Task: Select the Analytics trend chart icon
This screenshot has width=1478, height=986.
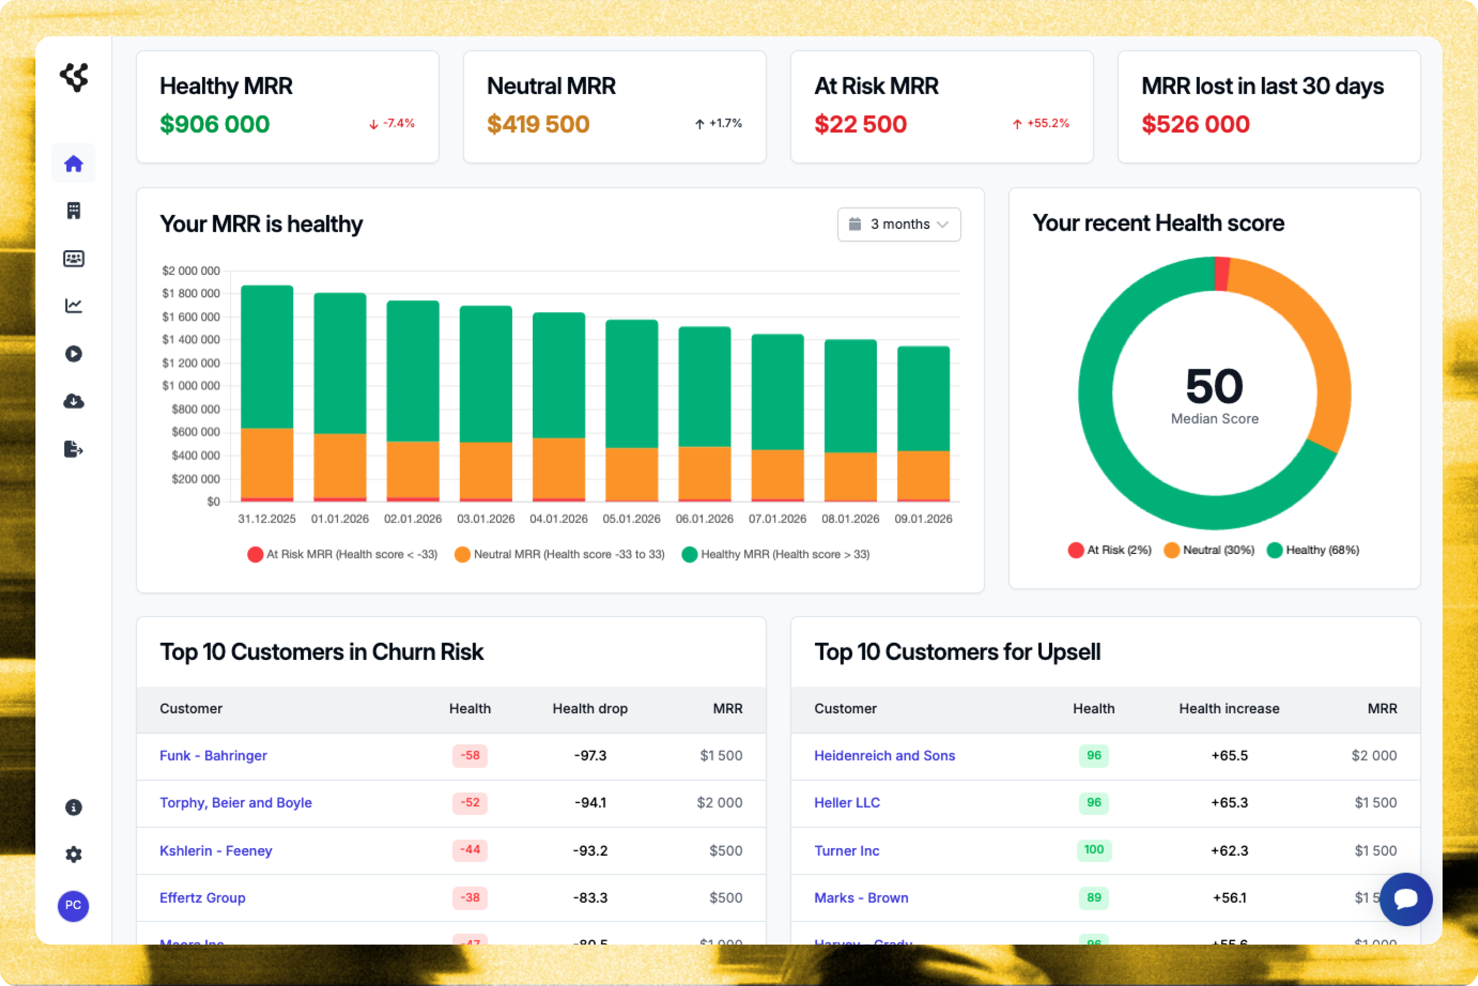Action: pyautogui.click(x=73, y=306)
